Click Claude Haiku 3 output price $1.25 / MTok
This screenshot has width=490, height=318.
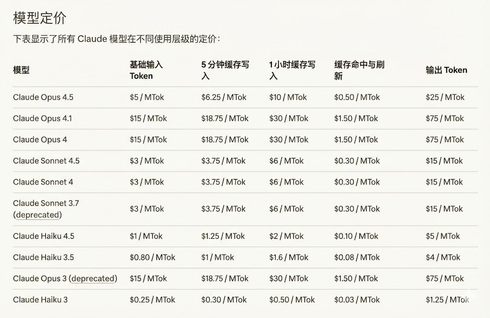447,300
